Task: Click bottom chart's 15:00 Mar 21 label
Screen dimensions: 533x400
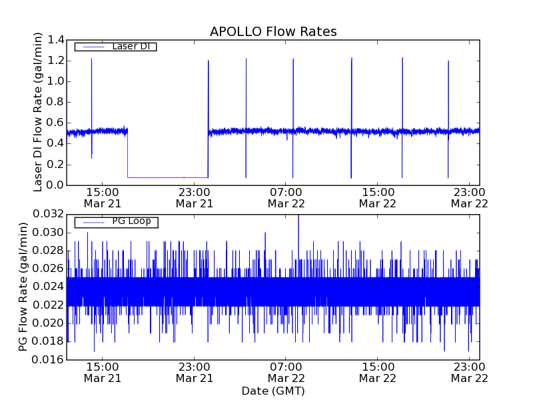Action: [x=103, y=373]
